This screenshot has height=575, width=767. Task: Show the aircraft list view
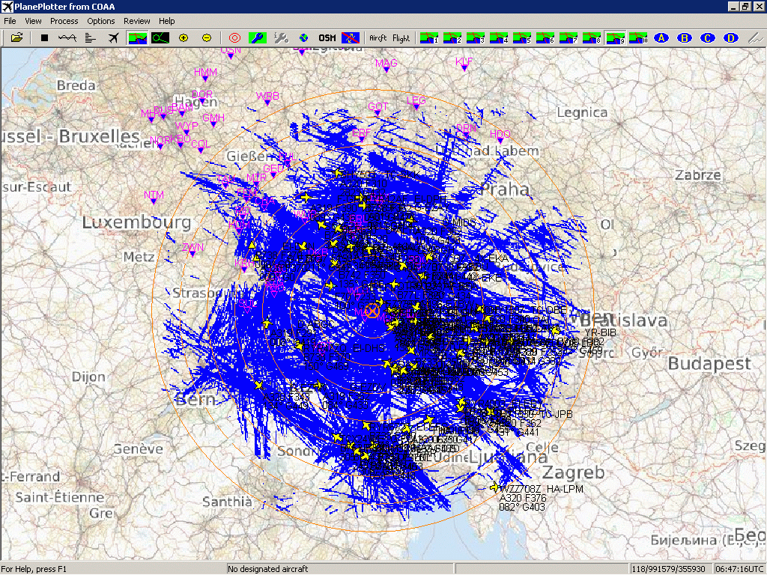(114, 37)
